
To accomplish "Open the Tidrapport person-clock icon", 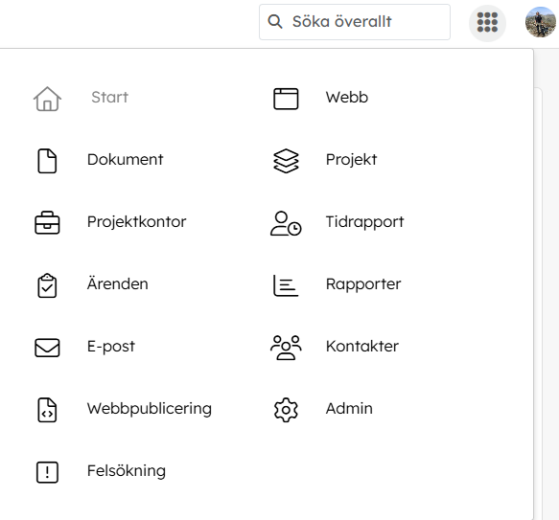I will click(286, 223).
